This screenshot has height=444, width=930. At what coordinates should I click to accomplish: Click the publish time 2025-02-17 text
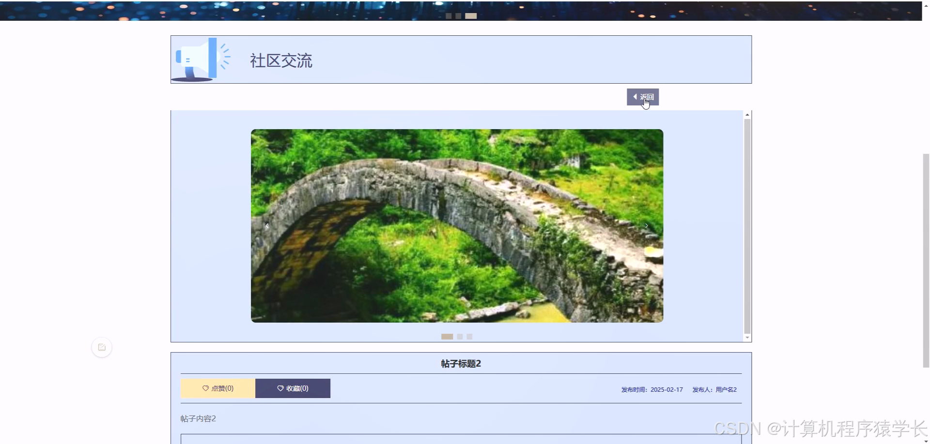pos(652,389)
